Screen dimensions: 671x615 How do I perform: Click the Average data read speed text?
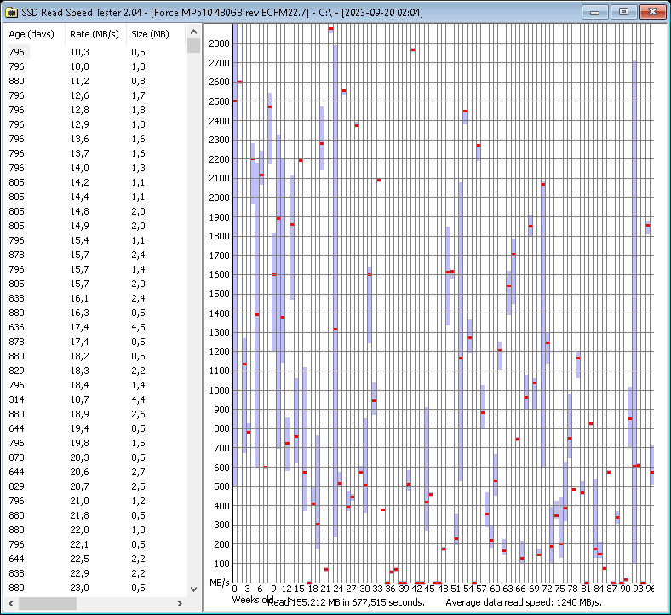pos(524,602)
